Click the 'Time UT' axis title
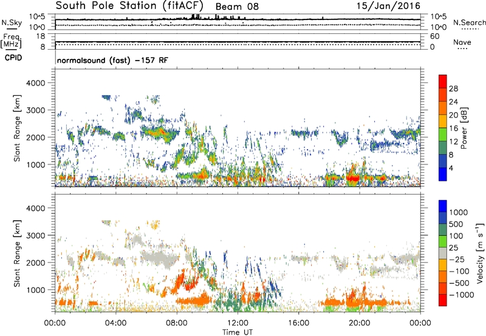The height and width of the screenshot is (336, 486). (238, 332)
